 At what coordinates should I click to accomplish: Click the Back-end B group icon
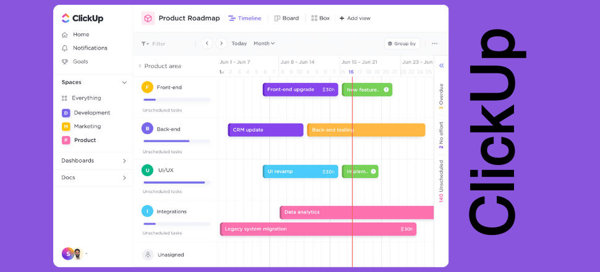(147, 129)
